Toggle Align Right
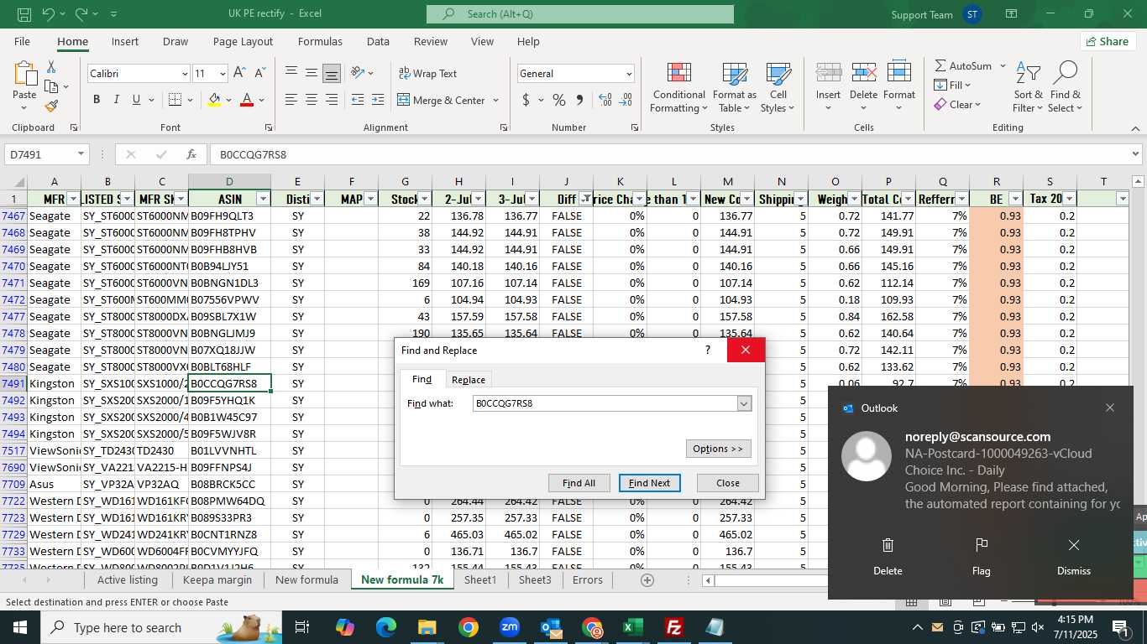 [332, 100]
